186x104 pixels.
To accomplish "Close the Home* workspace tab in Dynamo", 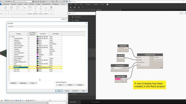I will pos(120,10).
